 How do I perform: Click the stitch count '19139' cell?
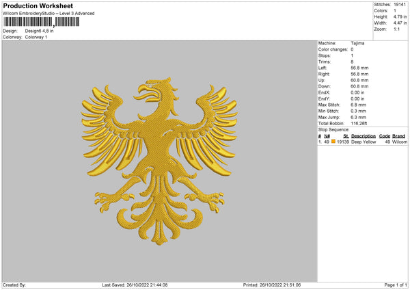click(343, 142)
